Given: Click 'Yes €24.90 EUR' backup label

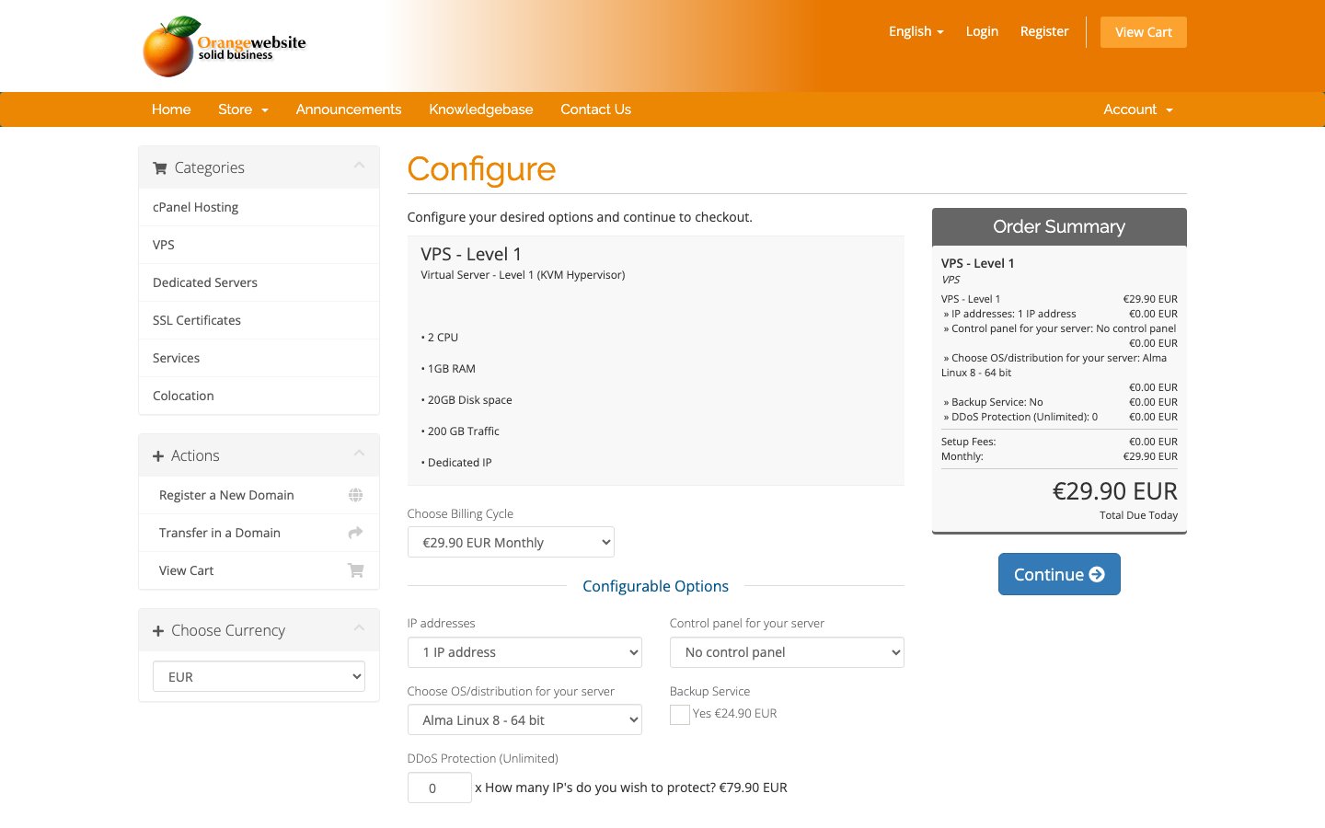Looking at the screenshot, I should tap(735, 714).
